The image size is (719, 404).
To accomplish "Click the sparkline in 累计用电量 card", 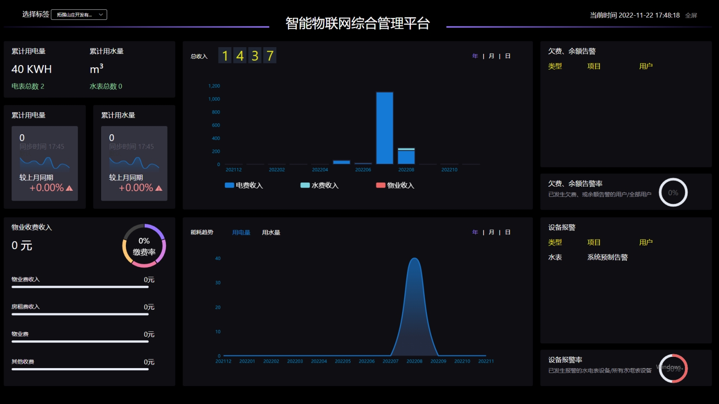I will pos(44,163).
